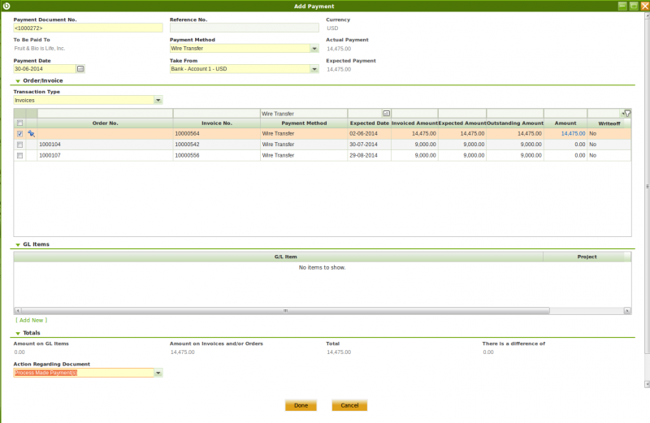Sort by Invoiced Amount column header
650x423 pixels.
[x=414, y=123]
